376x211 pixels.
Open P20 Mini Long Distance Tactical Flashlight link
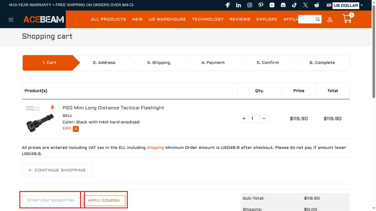113,108
